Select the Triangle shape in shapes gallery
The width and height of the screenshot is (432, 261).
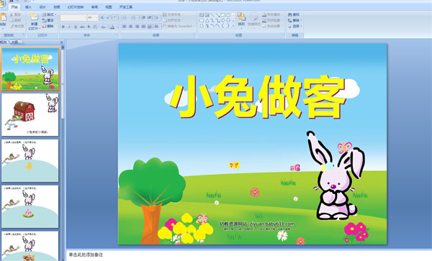click(x=207, y=20)
